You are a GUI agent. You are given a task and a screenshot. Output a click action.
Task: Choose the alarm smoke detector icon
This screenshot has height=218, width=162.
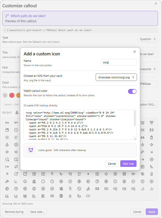click(151, 123)
